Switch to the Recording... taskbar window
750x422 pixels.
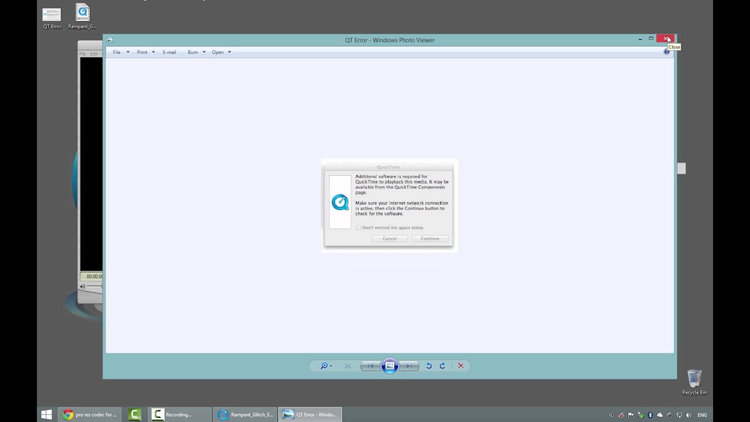[x=179, y=414]
